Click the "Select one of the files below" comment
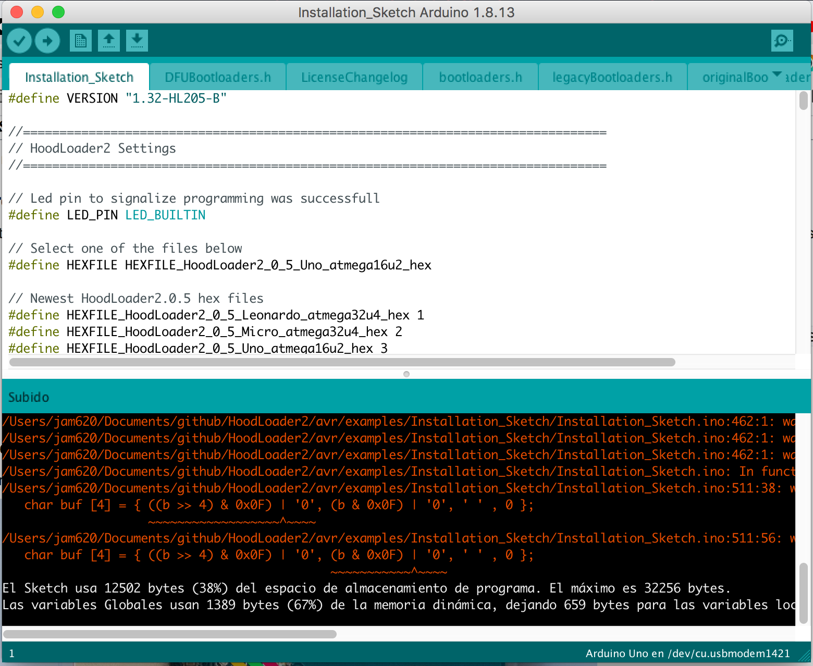This screenshot has width=813, height=666. [x=126, y=249]
